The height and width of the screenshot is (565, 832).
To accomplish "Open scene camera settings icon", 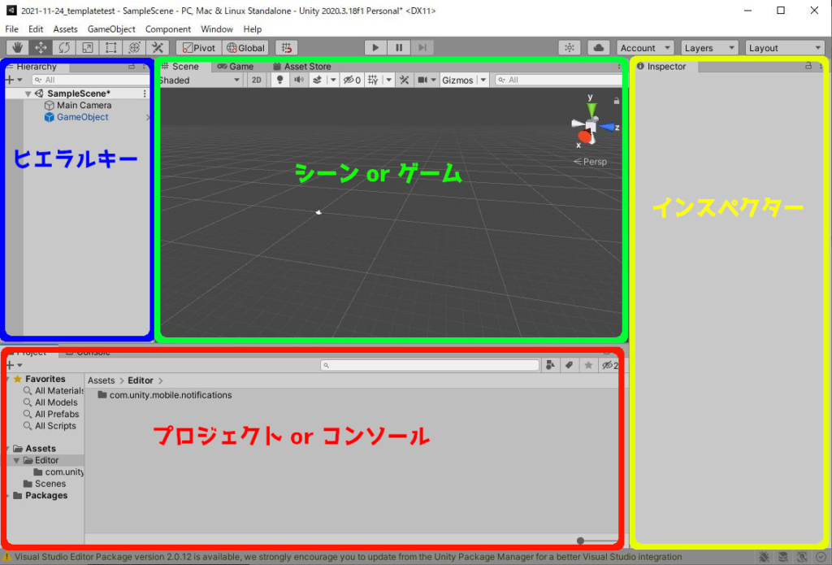I will pos(422,80).
